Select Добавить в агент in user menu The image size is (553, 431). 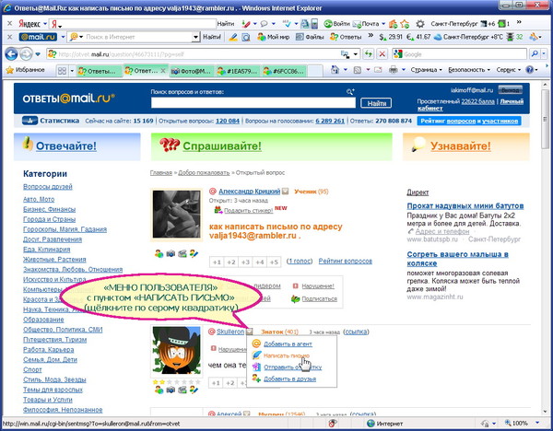point(288,344)
